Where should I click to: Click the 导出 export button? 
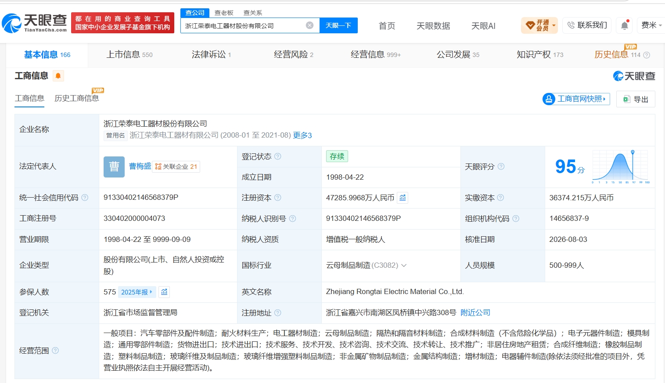[636, 99]
